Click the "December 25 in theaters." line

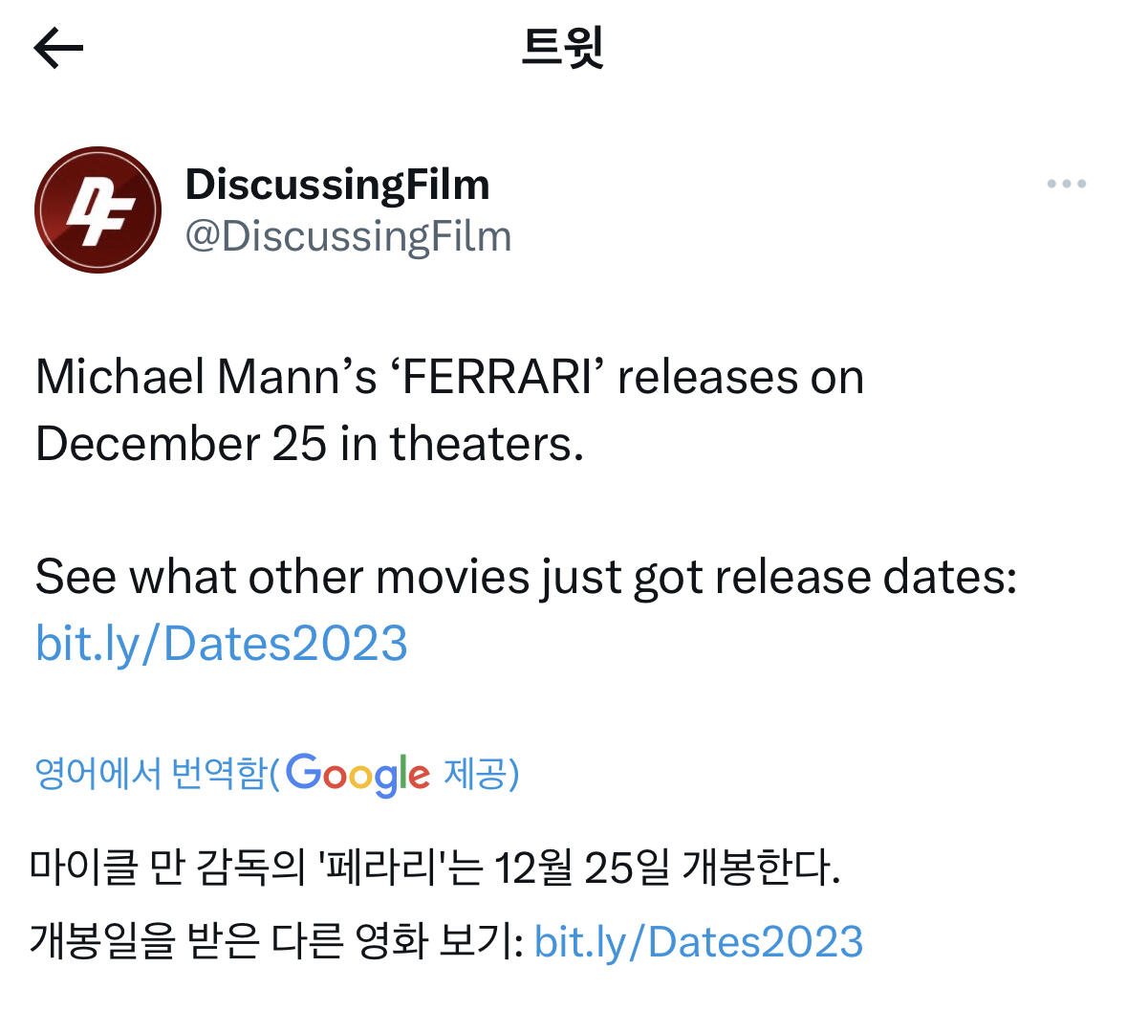point(309,444)
